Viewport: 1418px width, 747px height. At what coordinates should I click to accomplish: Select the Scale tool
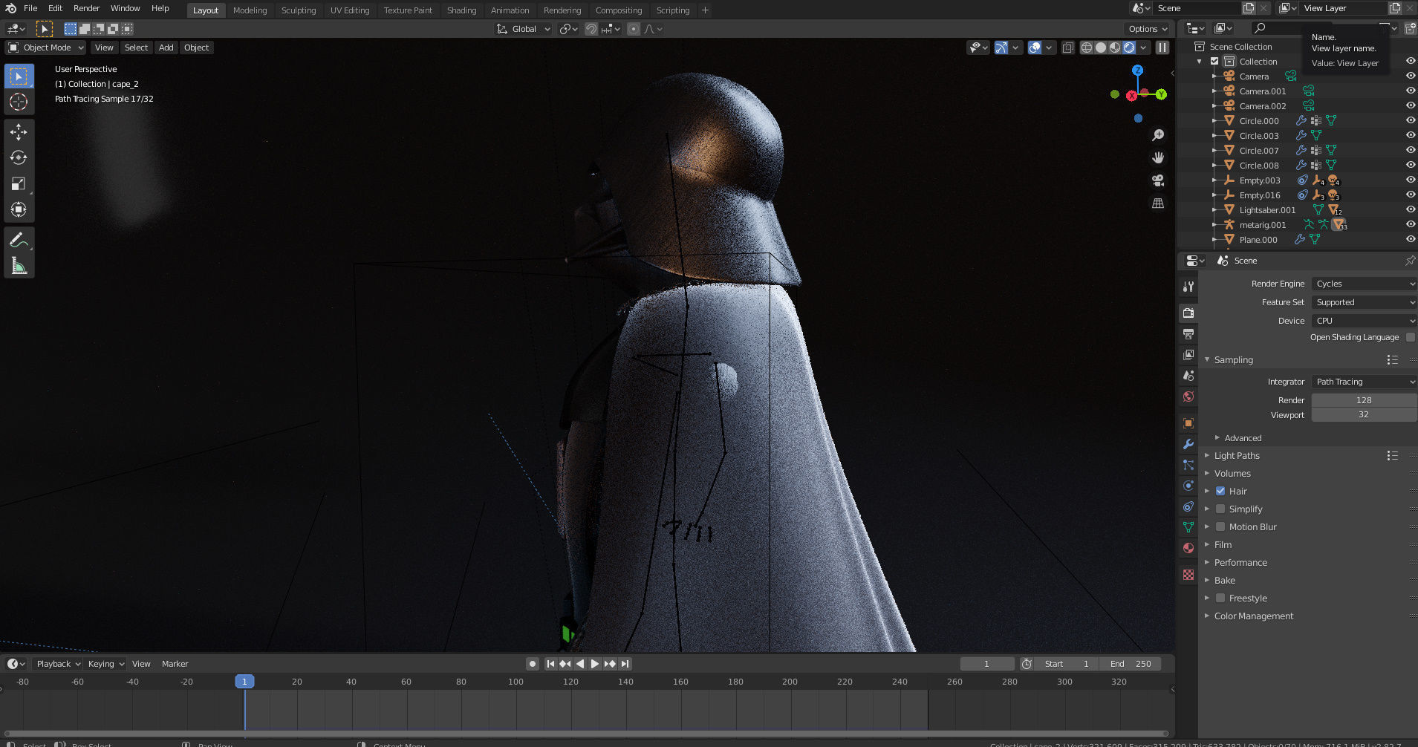(x=19, y=184)
